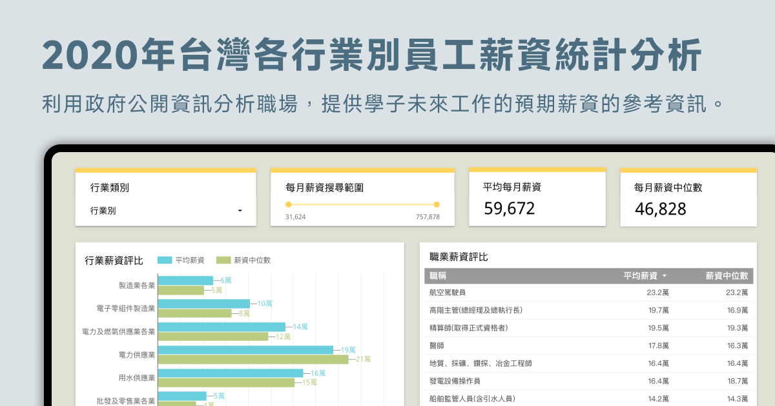Screen dimensions: 775x406
Task: Click 16.9萬 median for 高階主管
Action: 738,311
